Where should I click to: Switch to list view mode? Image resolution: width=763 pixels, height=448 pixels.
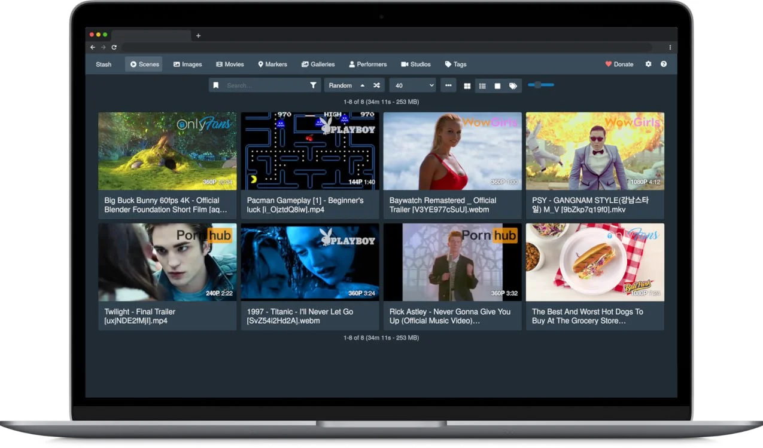coord(482,86)
